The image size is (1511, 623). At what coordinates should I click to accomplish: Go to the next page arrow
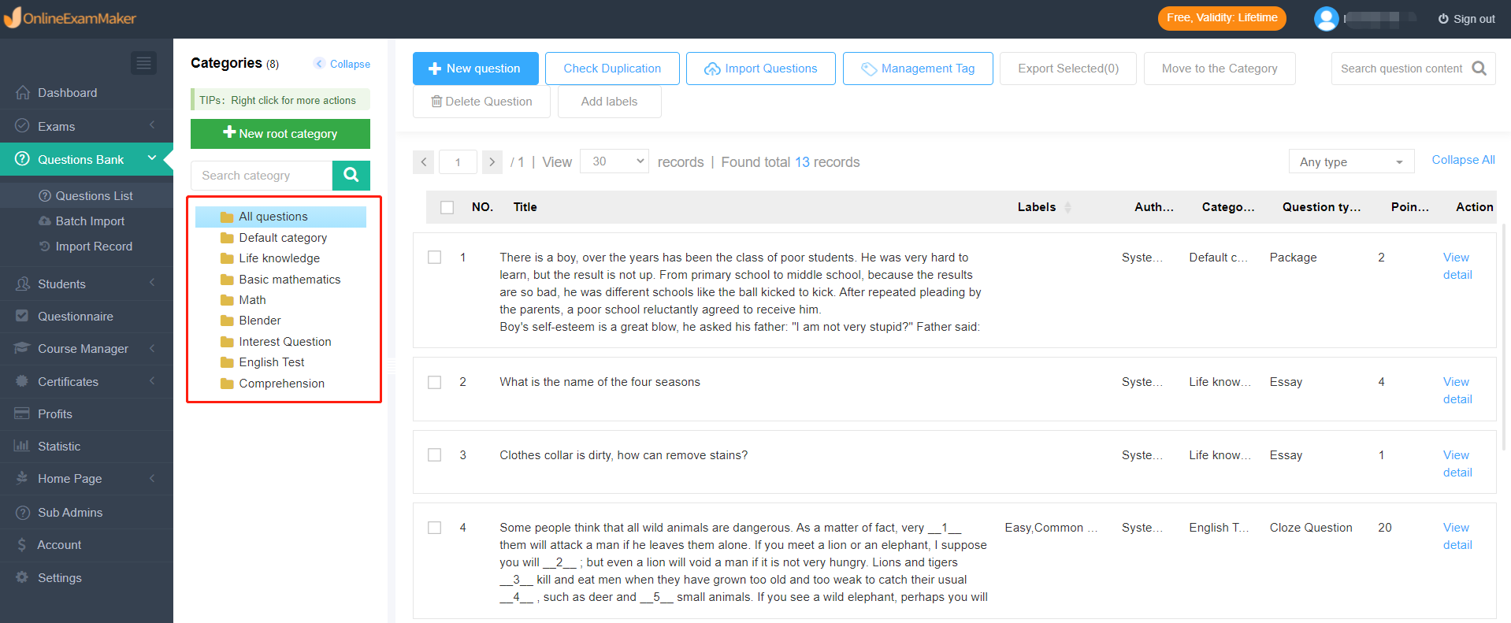point(492,162)
